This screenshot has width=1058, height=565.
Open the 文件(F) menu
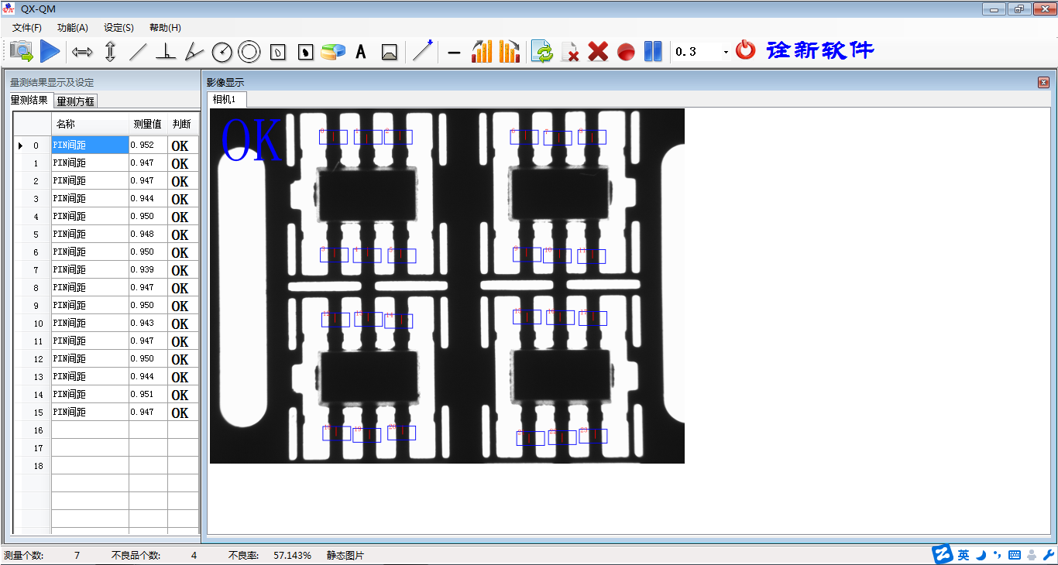pyautogui.click(x=27, y=28)
